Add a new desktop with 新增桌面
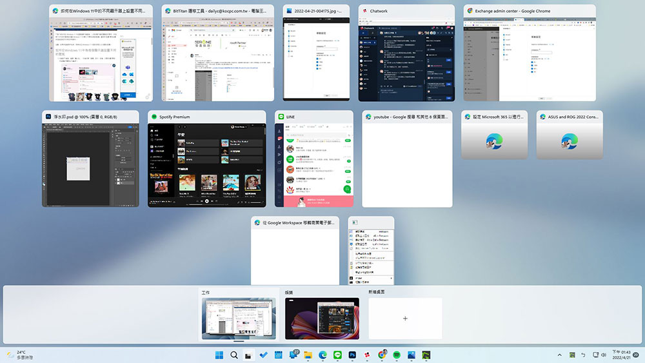The height and width of the screenshot is (363, 645). pos(405,319)
